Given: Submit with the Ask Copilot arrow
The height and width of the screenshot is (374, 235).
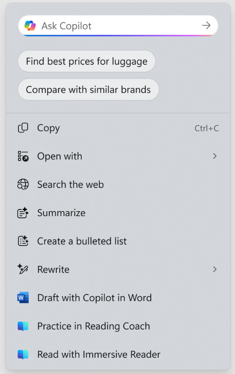Looking at the screenshot, I should click(206, 25).
